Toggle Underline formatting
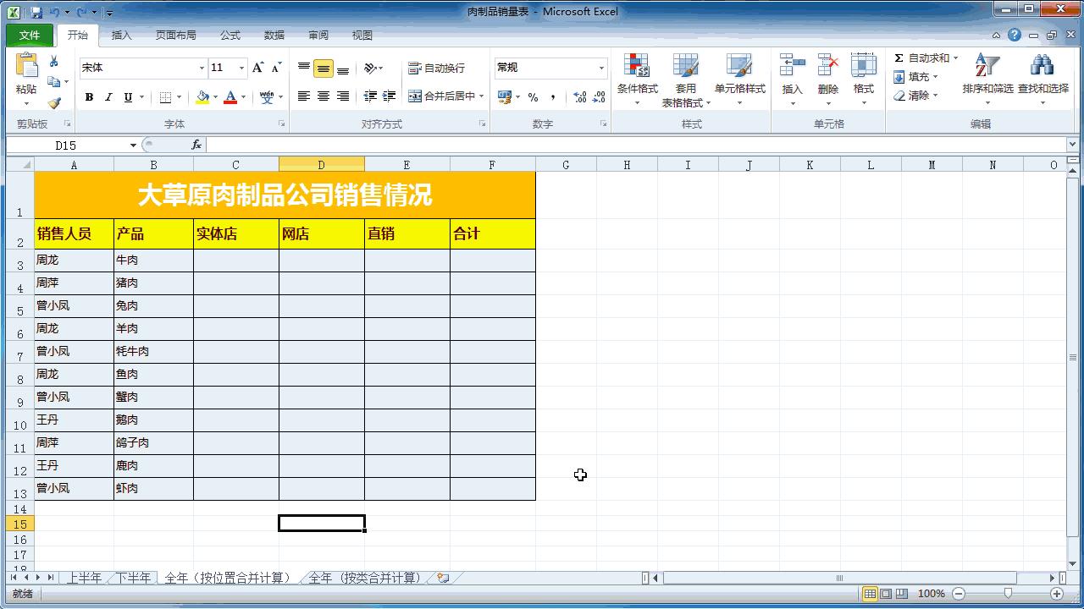The width and height of the screenshot is (1084, 609). point(128,97)
